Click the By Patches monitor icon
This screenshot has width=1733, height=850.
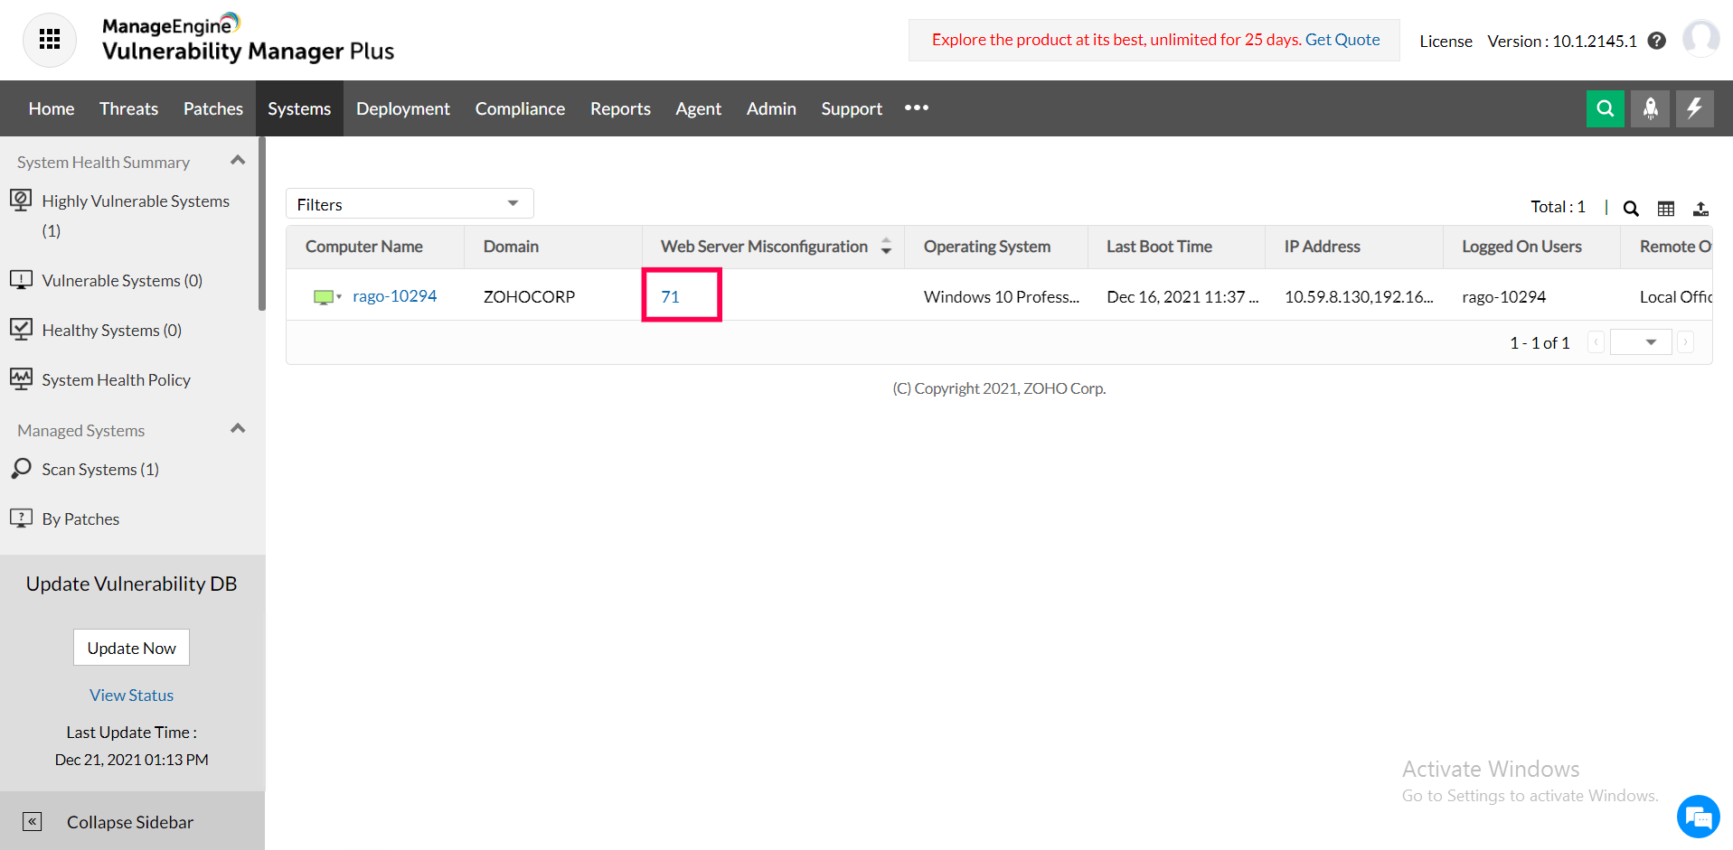[x=21, y=518]
